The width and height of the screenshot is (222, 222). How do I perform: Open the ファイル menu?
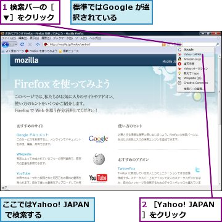pos(9,38)
